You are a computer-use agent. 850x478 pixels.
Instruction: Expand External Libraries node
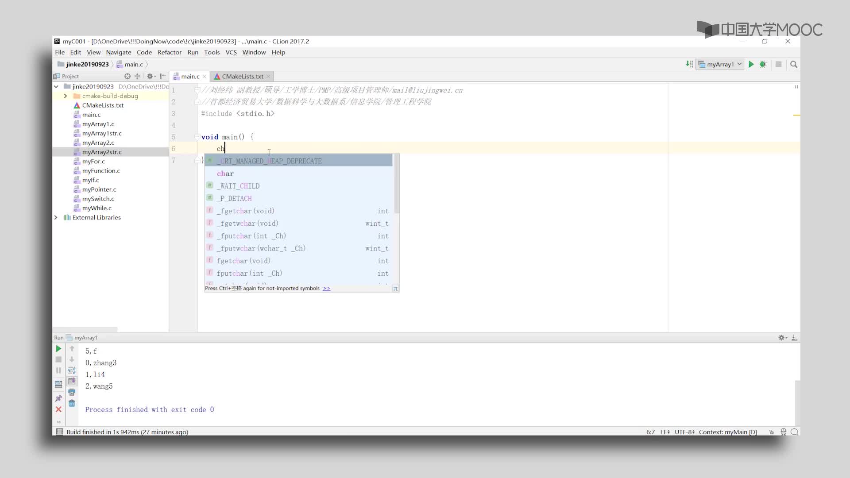click(56, 217)
